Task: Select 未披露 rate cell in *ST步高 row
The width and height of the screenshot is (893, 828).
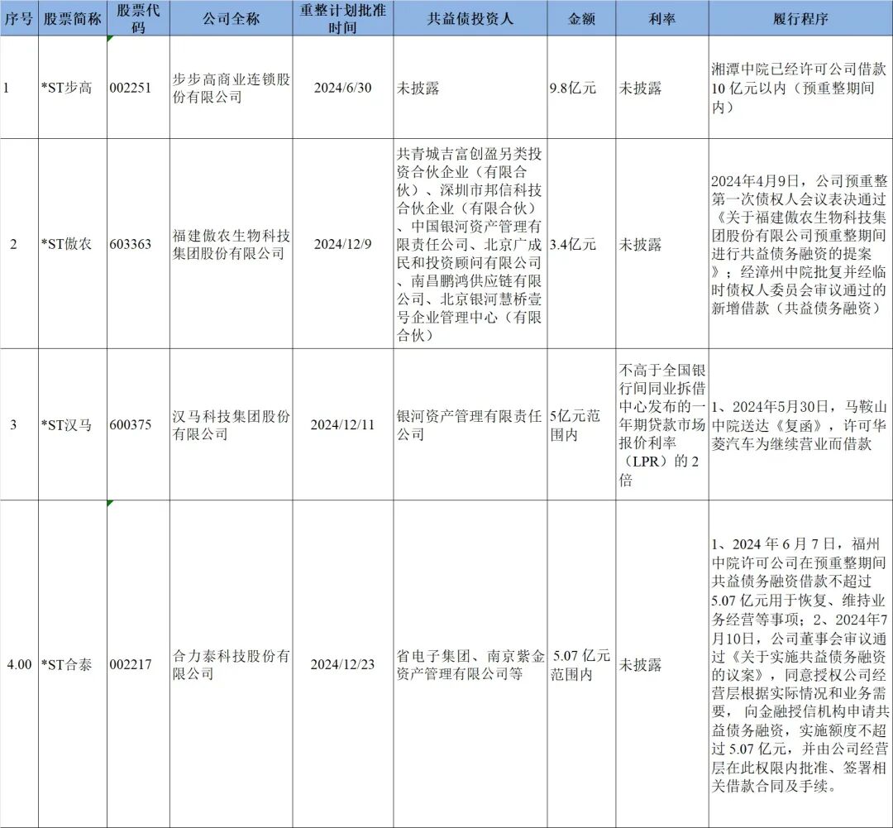Action: (662, 87)
